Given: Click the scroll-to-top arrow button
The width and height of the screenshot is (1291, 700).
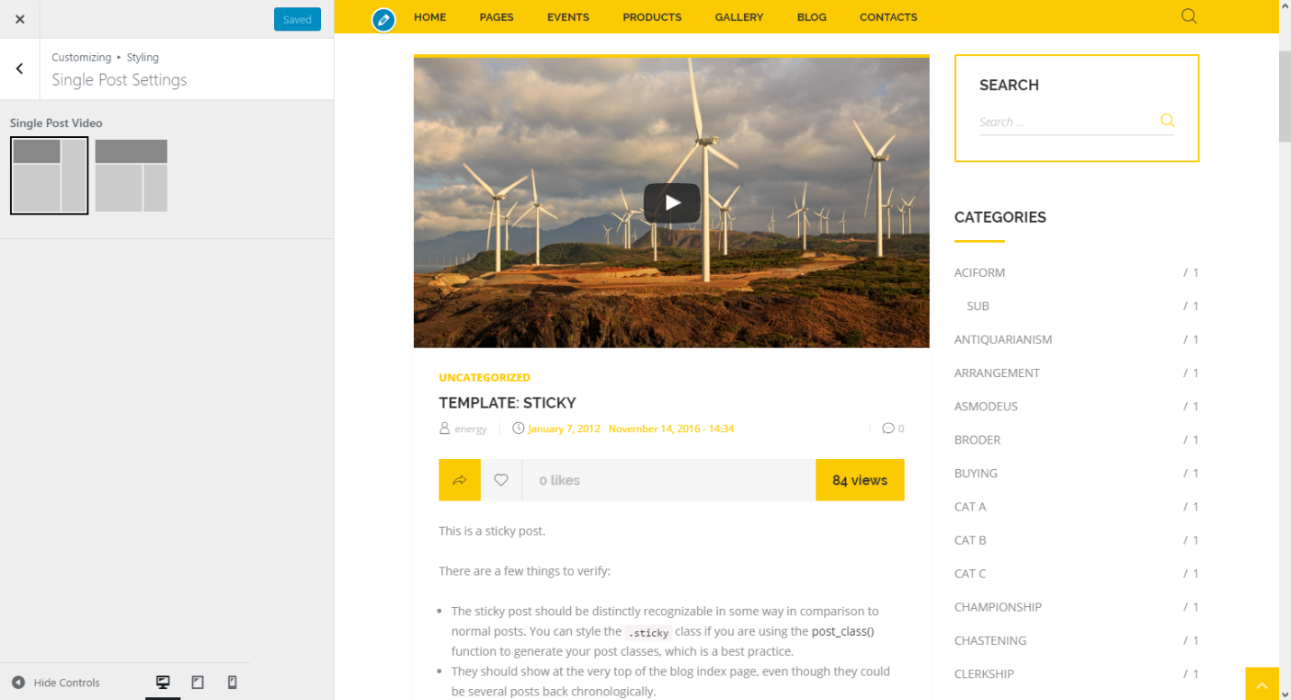Looking at the screenshot, I should [1262, 684].
